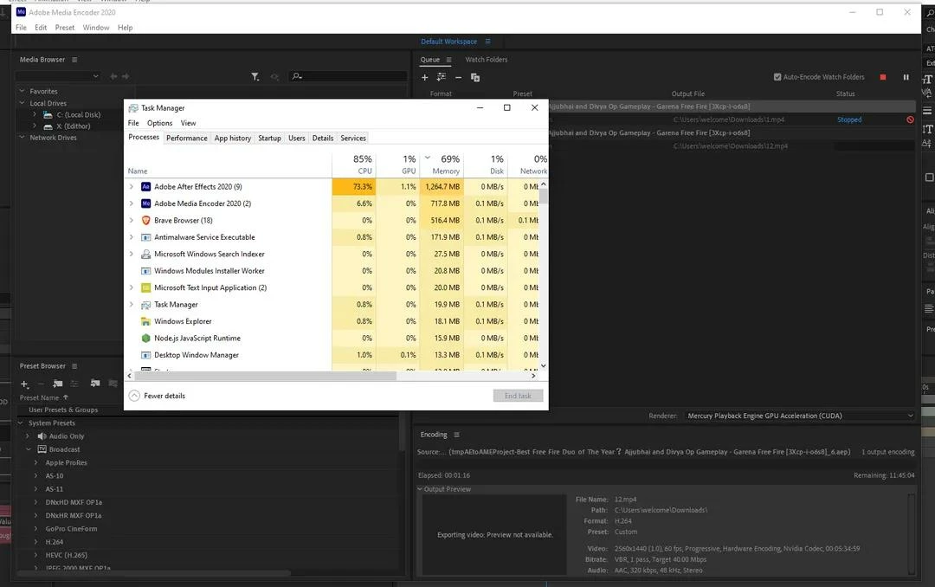Collapse the Output Preview section

(420, 489)
